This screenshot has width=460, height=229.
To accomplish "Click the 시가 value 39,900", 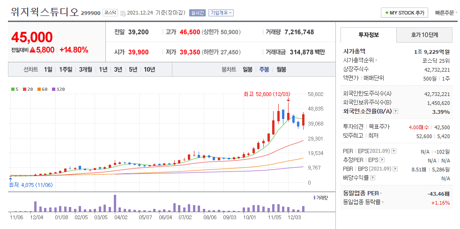I will click(139, 52).
